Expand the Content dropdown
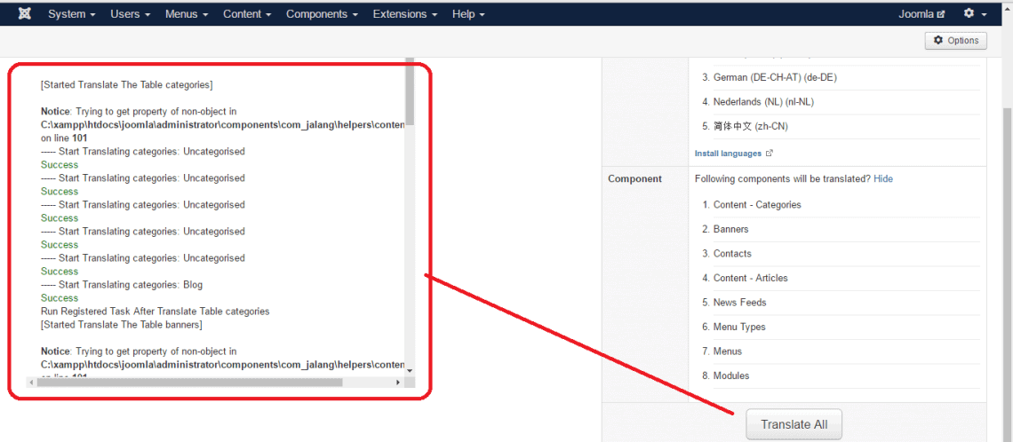The image size is (1013, 442). tap(247, 14)
